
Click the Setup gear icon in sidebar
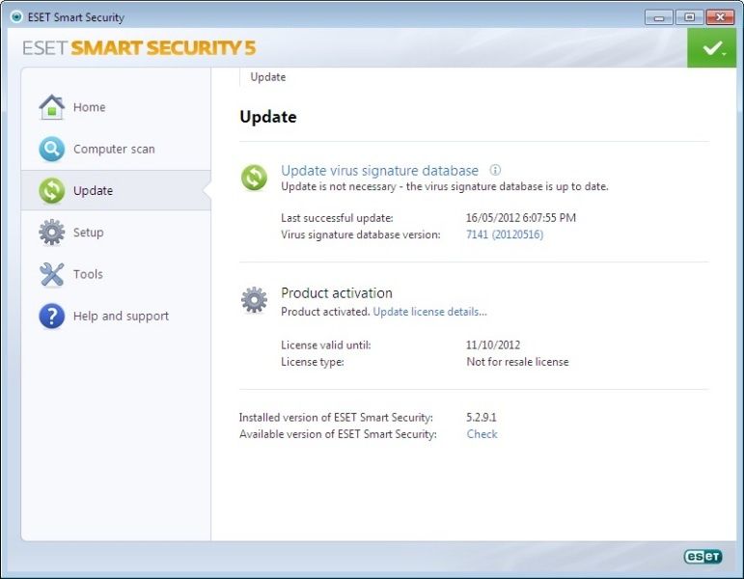[x=52, y=233]
